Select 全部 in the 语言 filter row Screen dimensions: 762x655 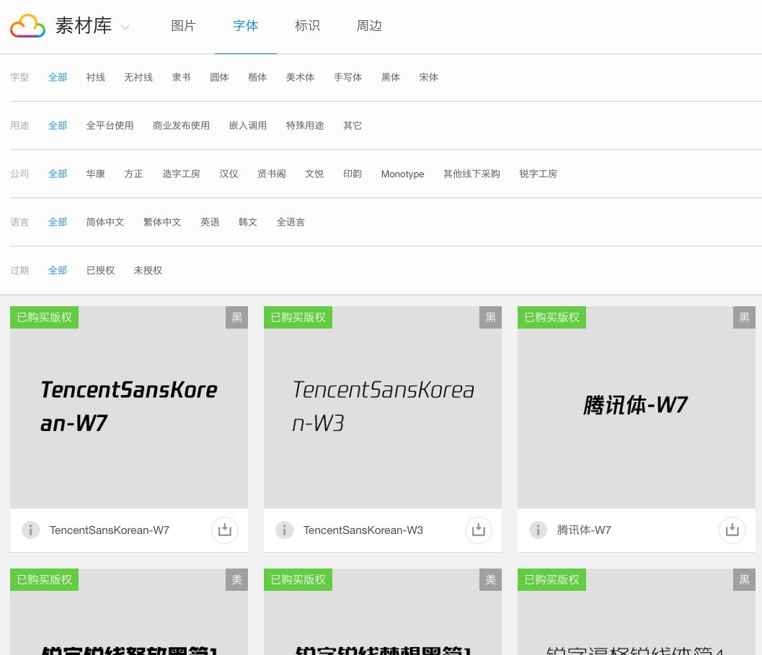[x=58, y=222]
